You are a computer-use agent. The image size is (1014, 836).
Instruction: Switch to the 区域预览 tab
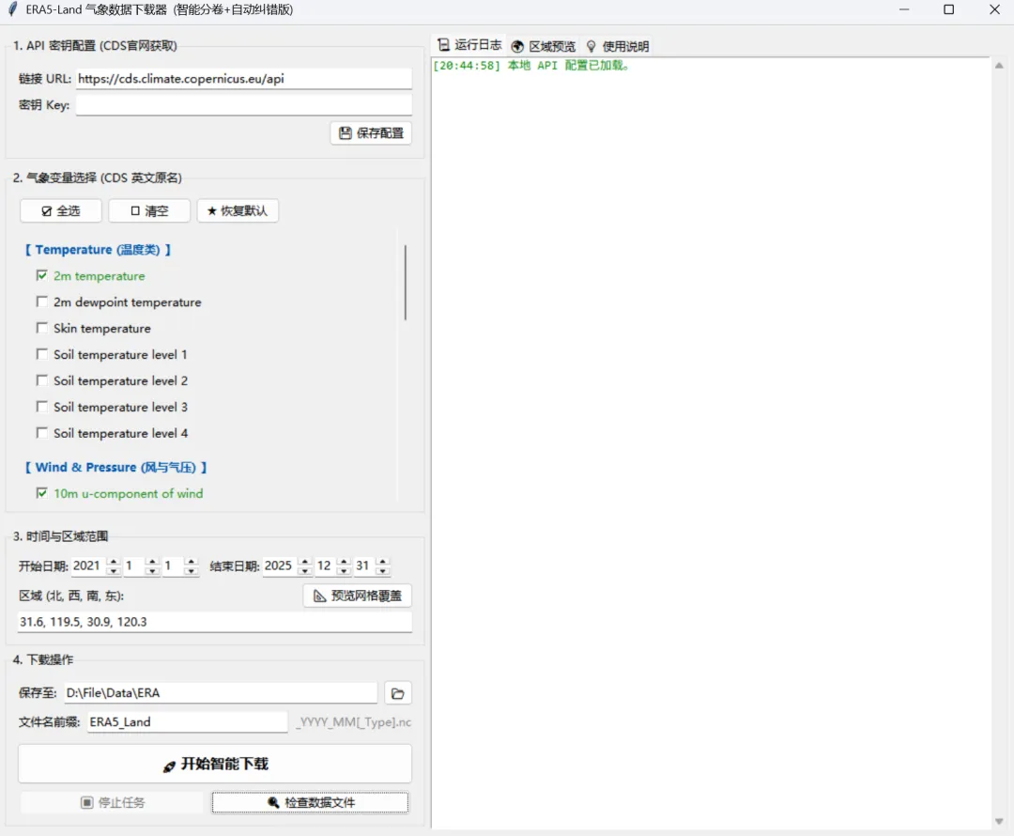(544, 46)
